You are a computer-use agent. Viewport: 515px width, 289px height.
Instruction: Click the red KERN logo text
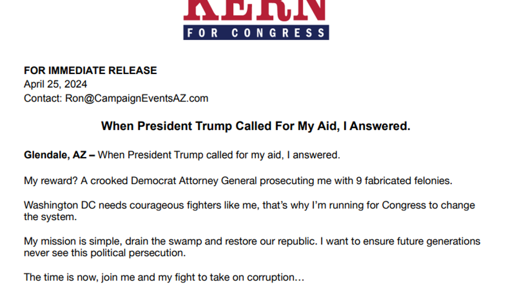255,8
